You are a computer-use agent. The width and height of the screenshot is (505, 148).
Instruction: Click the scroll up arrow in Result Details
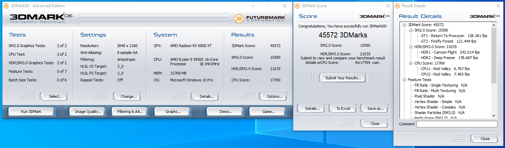point(494,25)
